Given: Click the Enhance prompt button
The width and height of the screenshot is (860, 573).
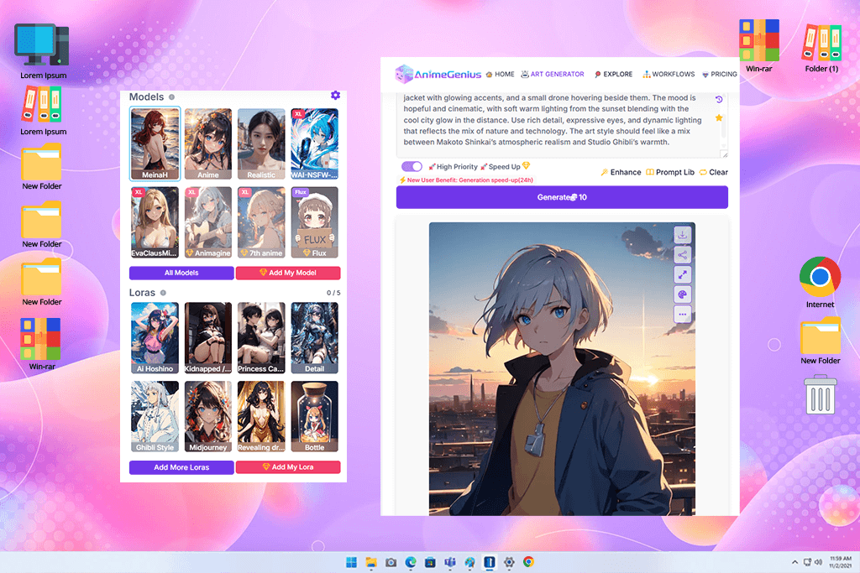Looking at the screenshot, I should (621, 172).
